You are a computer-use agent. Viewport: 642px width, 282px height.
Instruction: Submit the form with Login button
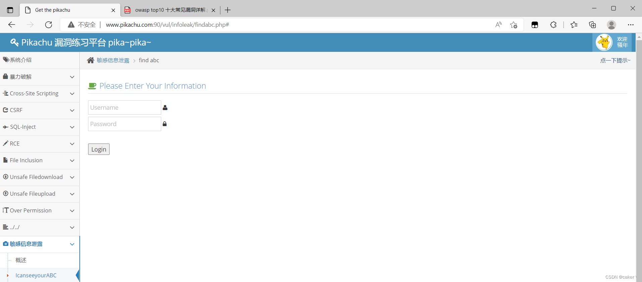click(x=99, y=149)
